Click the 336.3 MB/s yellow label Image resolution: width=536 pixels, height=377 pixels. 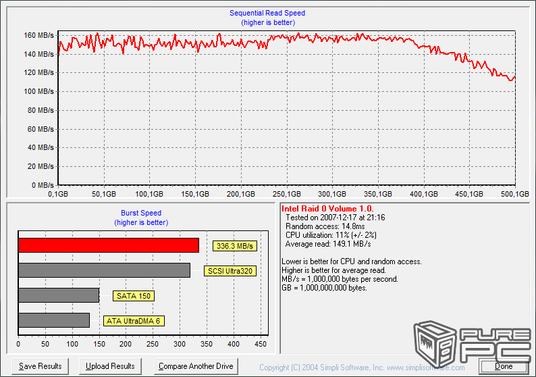[234, 246]
